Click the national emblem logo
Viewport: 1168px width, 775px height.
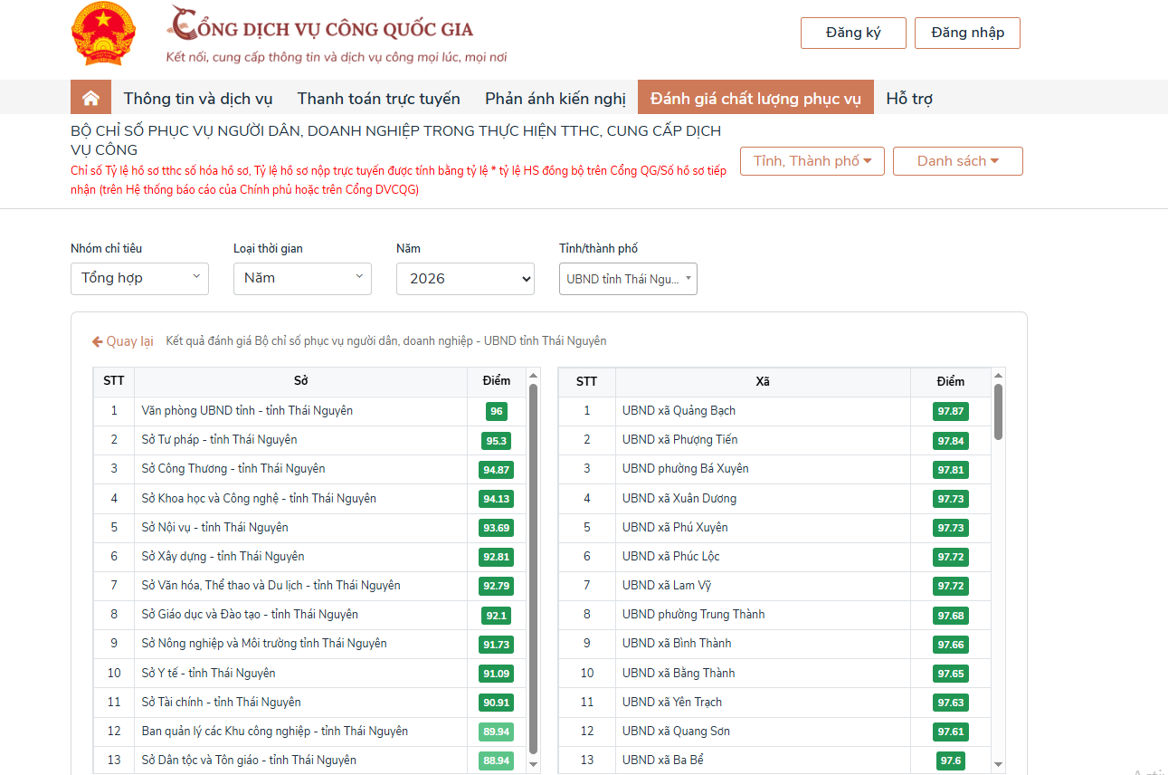[x=103, y=34]
